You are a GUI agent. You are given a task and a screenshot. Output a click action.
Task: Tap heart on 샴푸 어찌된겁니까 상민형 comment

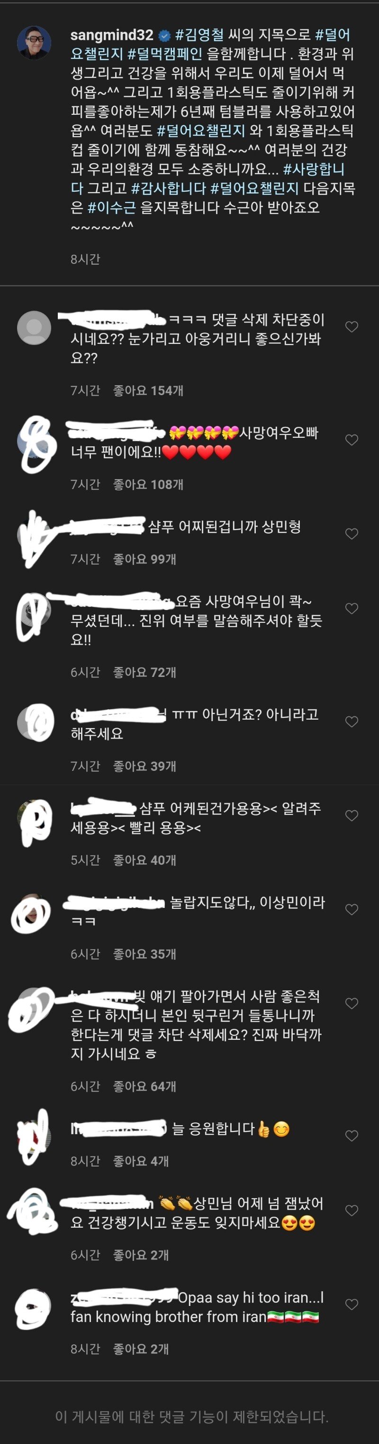352,534
